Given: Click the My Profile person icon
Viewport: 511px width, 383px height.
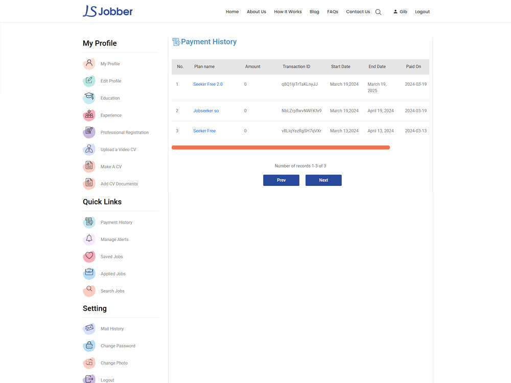Looking at the screenshot, I should click(89, 63).
